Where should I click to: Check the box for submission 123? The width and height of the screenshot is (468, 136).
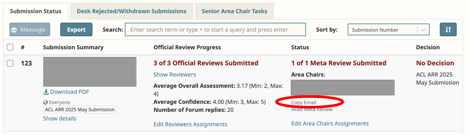click(10, 63)
